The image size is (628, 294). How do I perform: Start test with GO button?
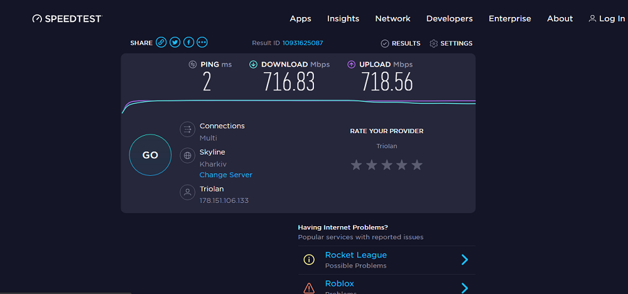[150, 155]
